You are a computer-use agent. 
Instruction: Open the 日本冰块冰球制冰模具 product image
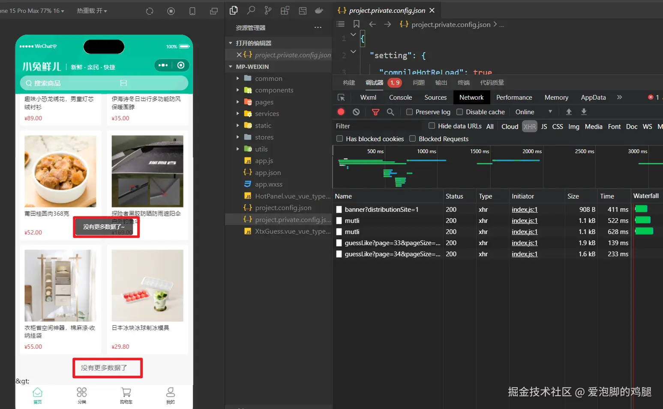pos(147,286)
